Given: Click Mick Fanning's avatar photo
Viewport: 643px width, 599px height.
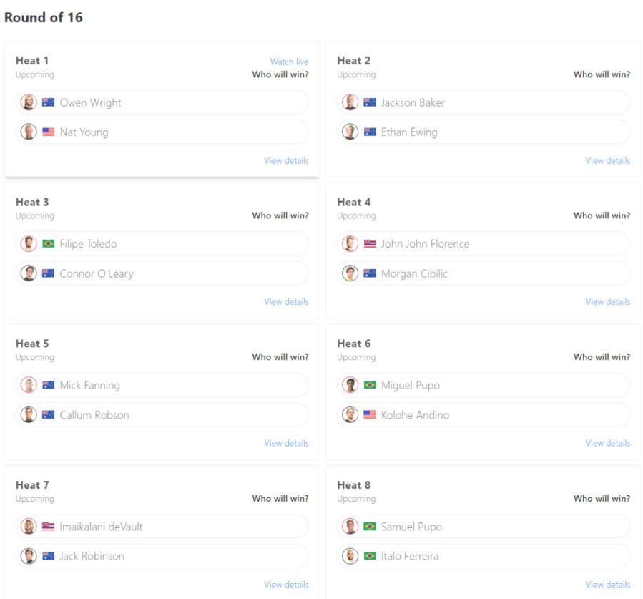Looking at the screenshot, I should 29,385.
